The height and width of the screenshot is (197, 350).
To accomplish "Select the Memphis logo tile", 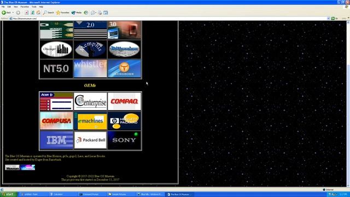I will (90, 49).
